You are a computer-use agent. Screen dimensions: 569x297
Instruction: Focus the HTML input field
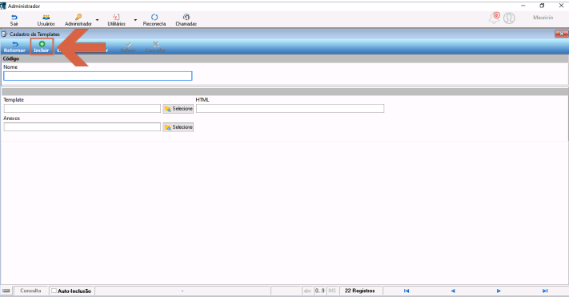pyautogui.click(x=290, y=109)
